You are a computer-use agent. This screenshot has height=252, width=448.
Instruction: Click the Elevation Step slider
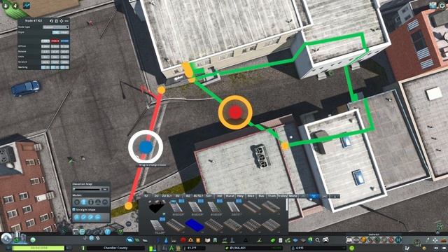pos(87,190)
